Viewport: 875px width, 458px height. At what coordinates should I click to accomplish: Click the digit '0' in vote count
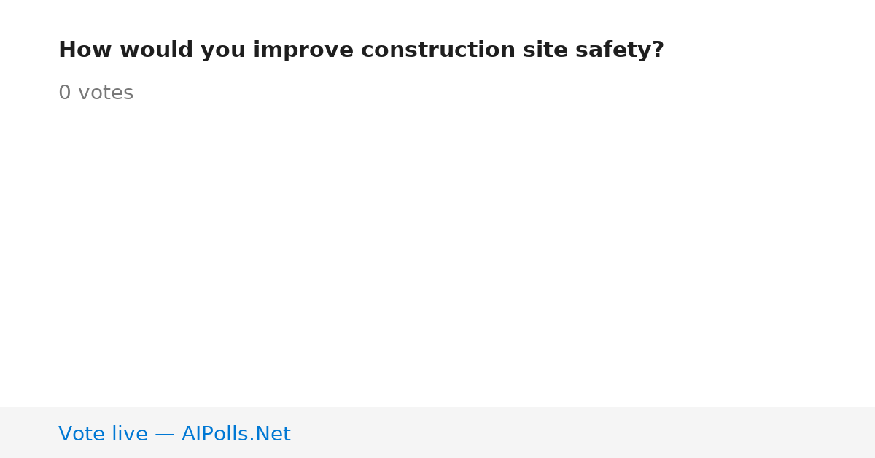[x=65, y=93]
